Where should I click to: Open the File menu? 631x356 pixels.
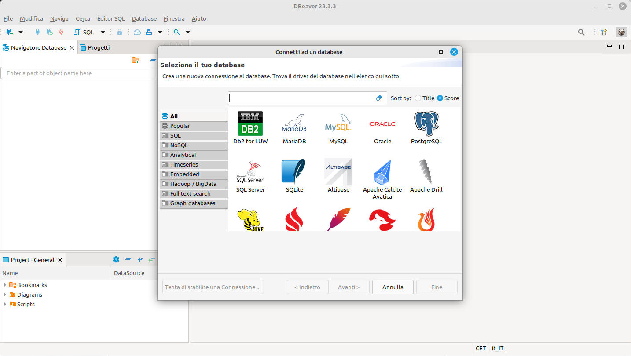point(8,18)
